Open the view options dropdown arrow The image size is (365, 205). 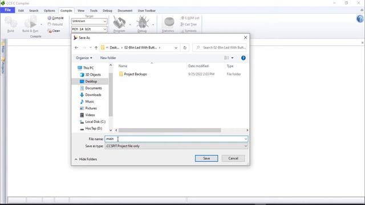232,58
